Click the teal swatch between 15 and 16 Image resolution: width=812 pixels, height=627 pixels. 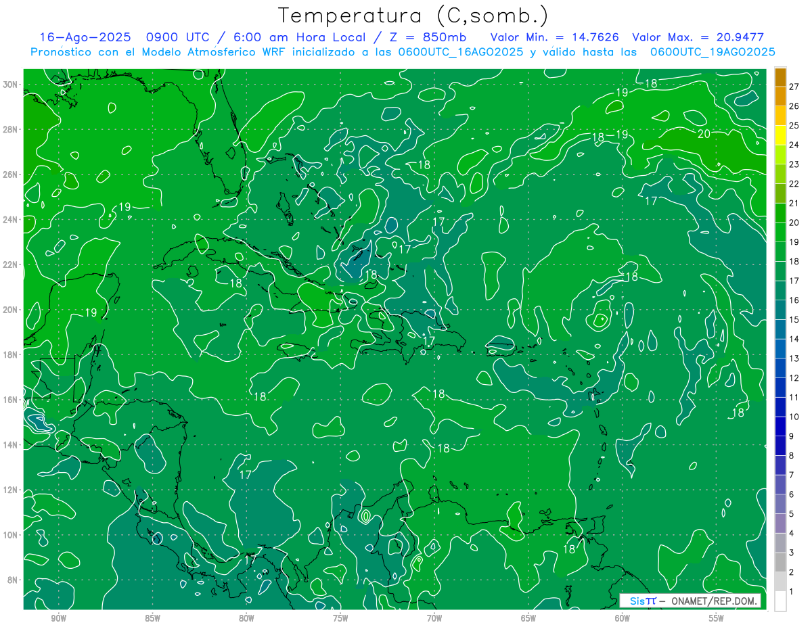pos(781,310)
